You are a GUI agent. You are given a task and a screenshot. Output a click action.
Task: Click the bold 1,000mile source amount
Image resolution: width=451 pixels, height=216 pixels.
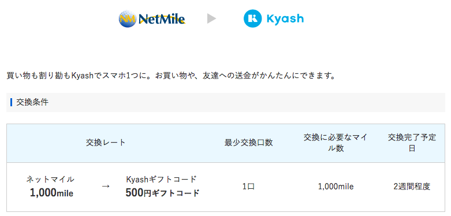point(51,193)
